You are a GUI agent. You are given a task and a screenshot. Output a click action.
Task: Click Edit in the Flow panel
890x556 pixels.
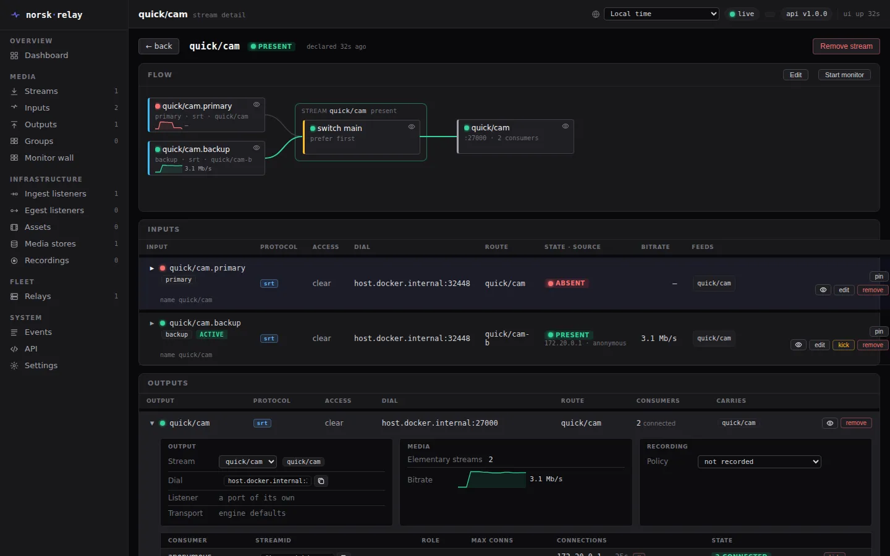pyautogui.click(x=796, y=75)
